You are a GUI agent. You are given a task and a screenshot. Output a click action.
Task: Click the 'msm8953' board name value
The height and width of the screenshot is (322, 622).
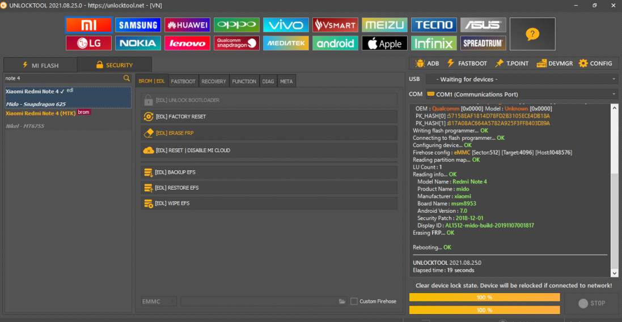(x=463, y=204)
